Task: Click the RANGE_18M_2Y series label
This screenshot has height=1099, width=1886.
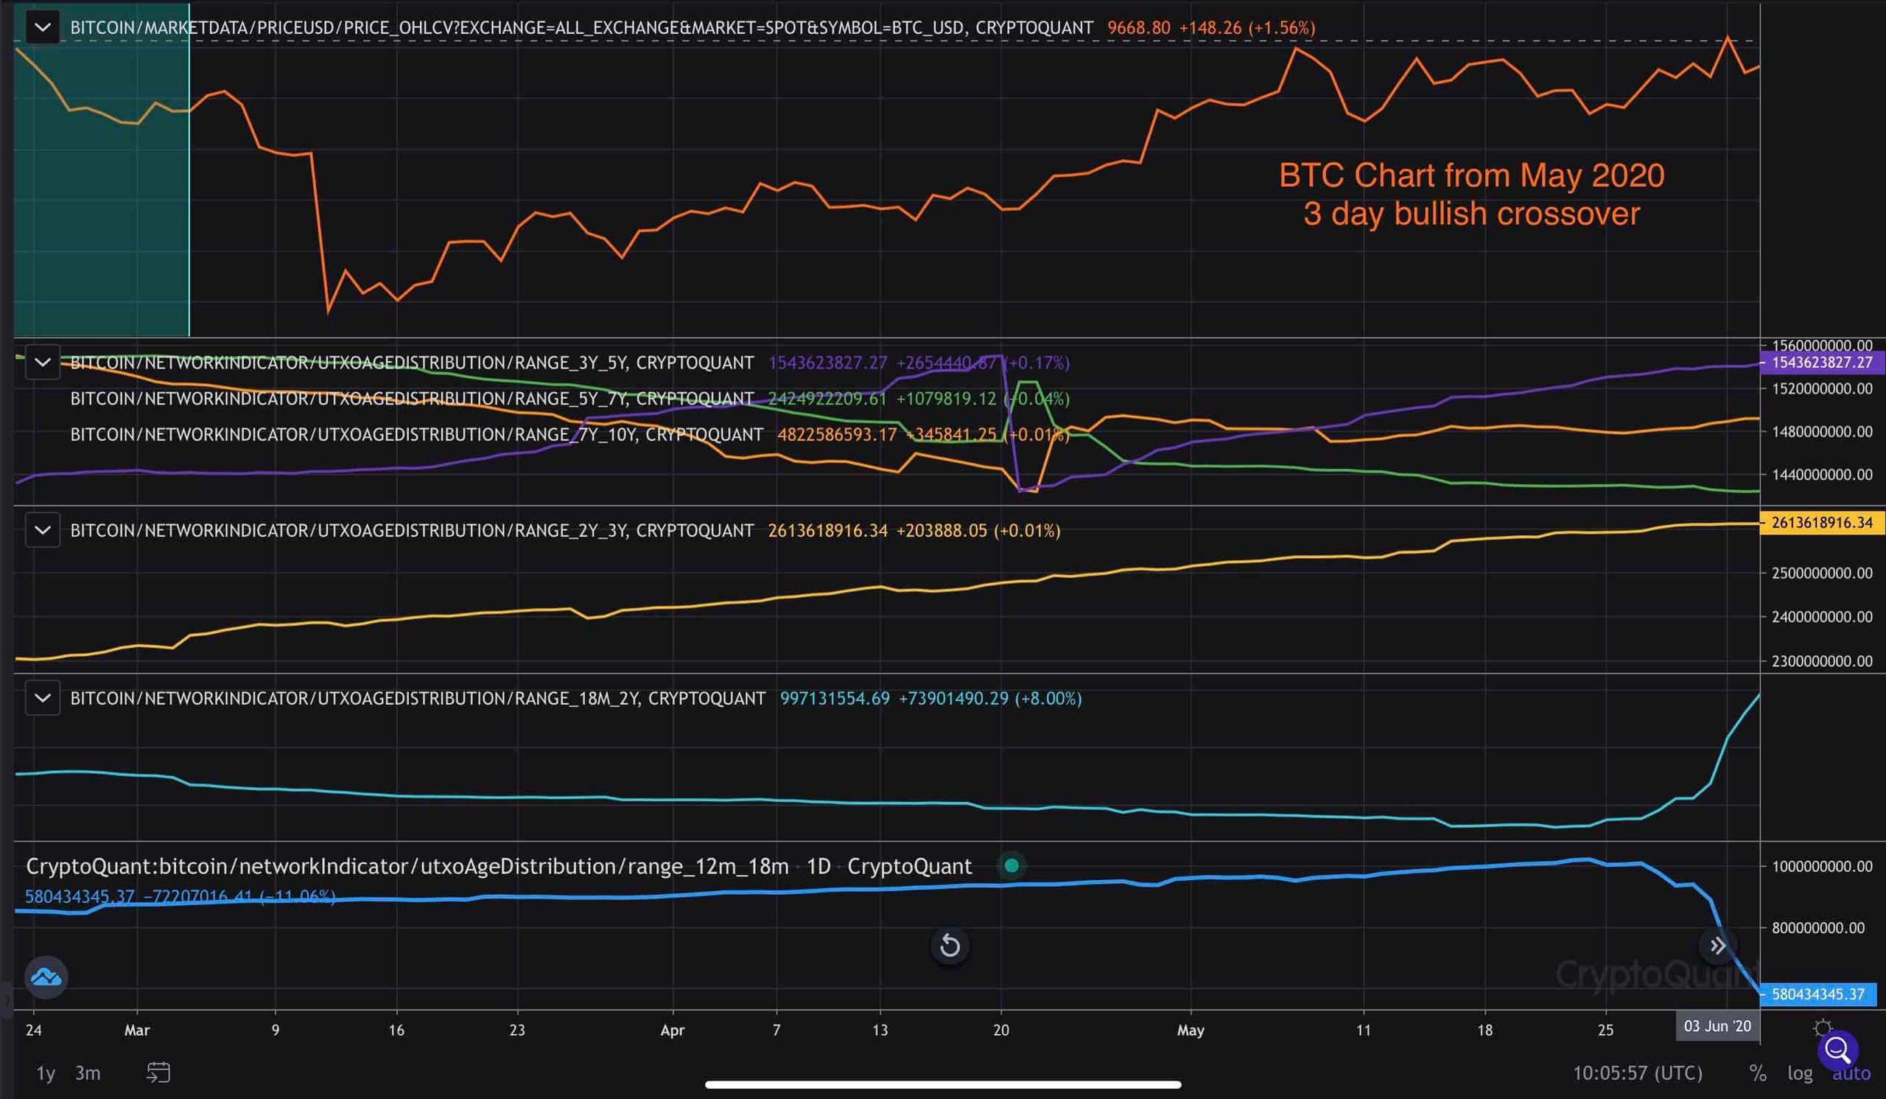Action: pos(418,698)
